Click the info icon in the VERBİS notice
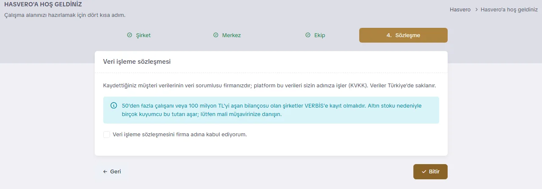The width and height of the screenshot is (542, 189). tap(113, 105)
